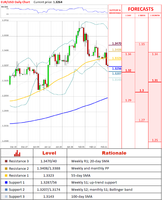Click the 1 week forecast value 1.3
Image resolution: width=162 pixels, height=200 pixels.
(x=142, y=90)
